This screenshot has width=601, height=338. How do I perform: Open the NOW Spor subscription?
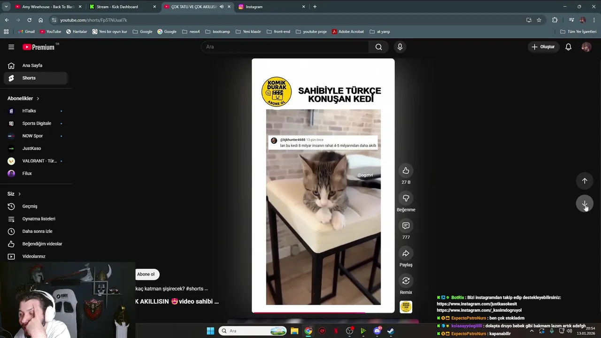coord(36,136)
